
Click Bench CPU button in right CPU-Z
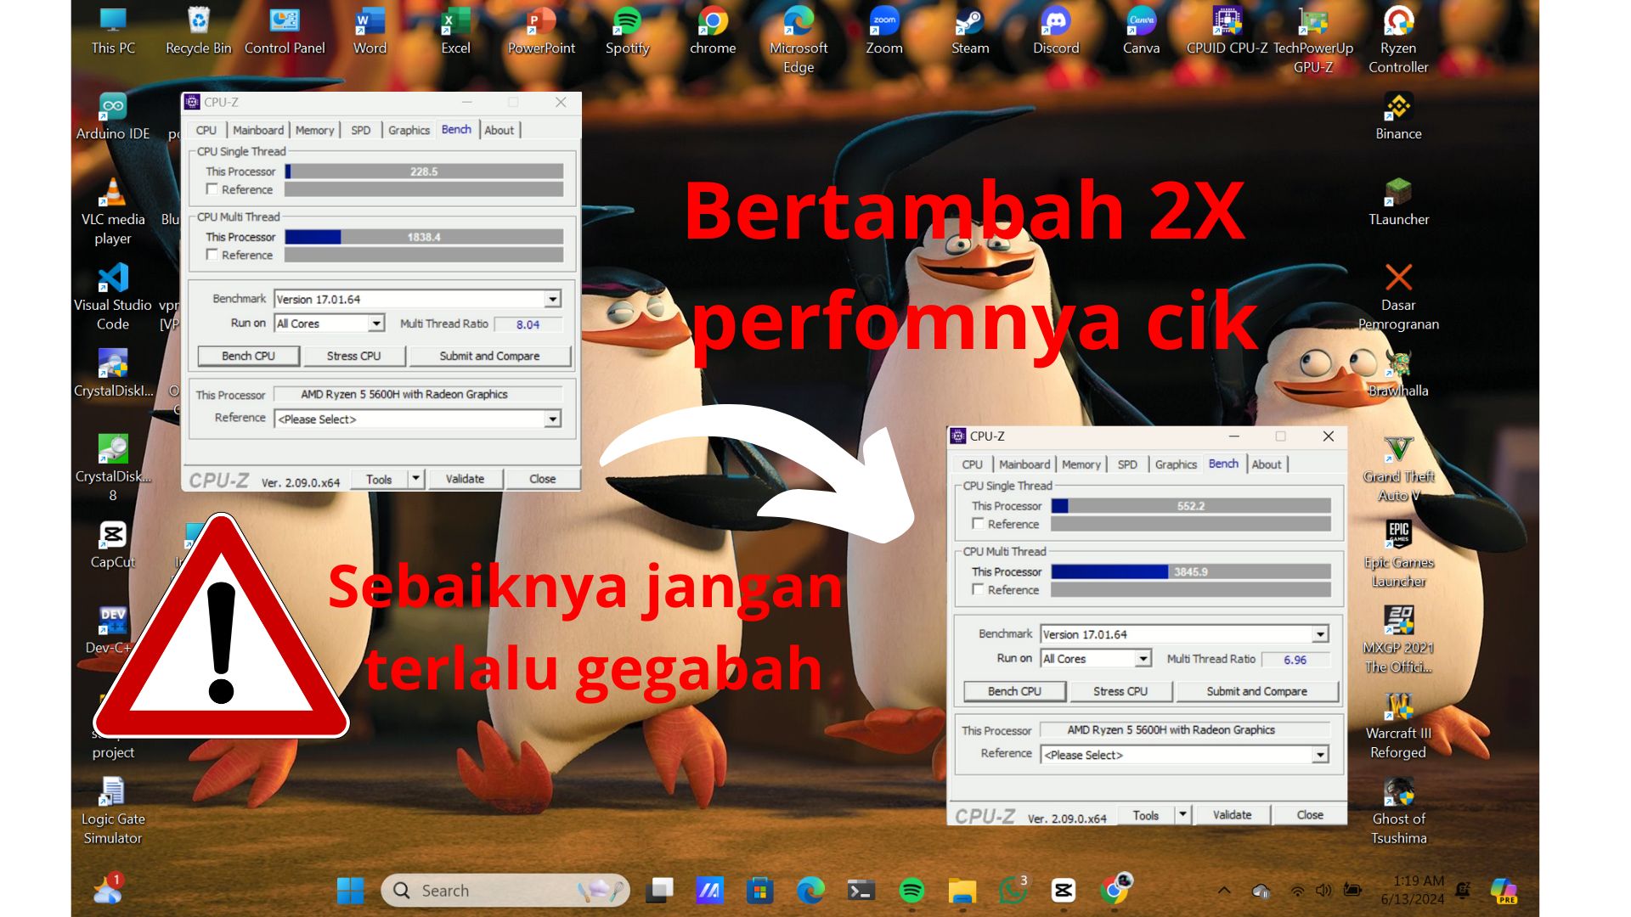pos(1014,691)
